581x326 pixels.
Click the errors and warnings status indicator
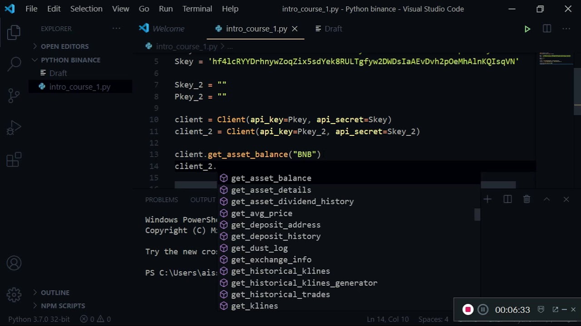(x=95, y=319)
